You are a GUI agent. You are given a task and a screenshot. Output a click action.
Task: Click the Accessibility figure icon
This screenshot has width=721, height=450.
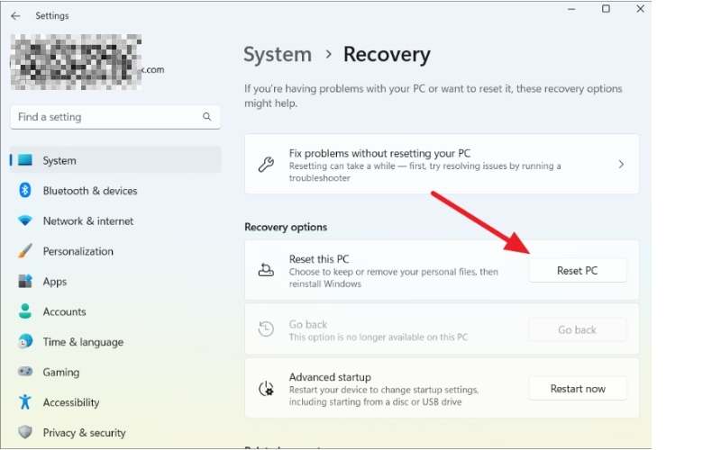pyautogui.click(x=25, y=402)
